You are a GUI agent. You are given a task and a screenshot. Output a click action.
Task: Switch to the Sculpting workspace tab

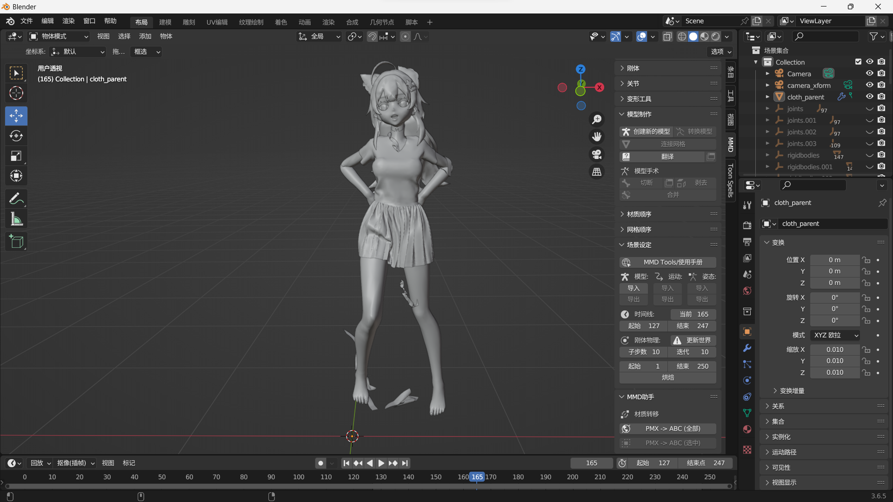click(x=189, y=22)
